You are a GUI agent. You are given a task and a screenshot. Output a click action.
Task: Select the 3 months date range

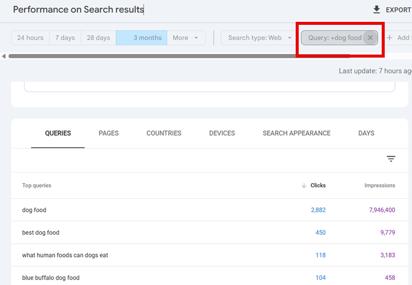coord(141,38)
